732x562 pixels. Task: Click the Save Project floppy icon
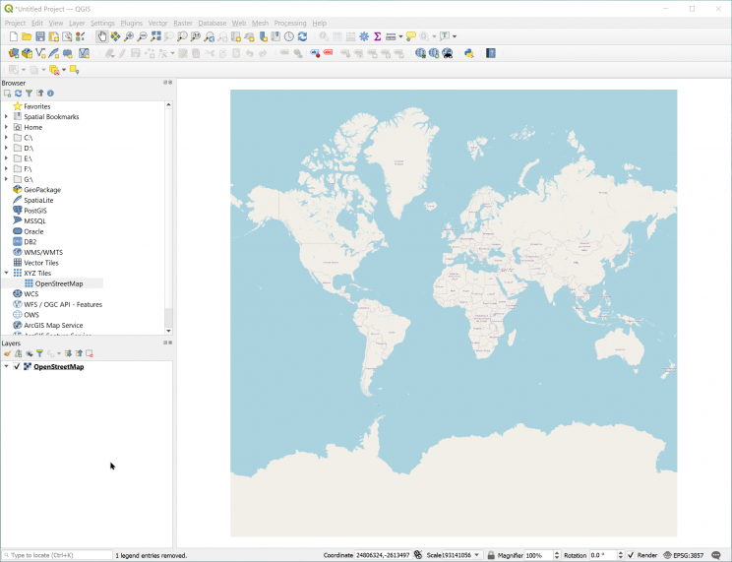pyautogui.click(x=40, y=36)
